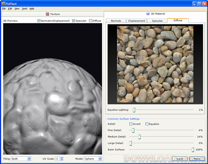Click the Fine Detail slider handle
Viewport: 208px width, 164px height.
(133, 130)
